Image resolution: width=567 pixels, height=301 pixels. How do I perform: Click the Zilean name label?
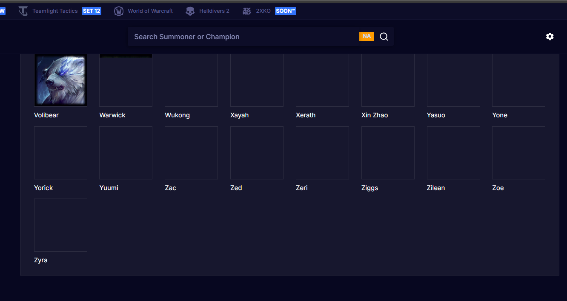(436, 188)
